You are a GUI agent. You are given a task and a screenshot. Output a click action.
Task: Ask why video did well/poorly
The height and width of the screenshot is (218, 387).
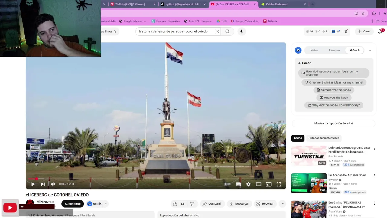coord(334,105)
